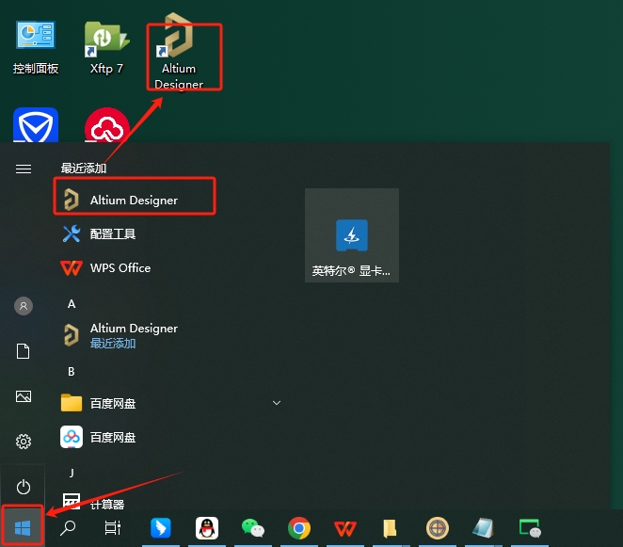Open QQ penguin on the taskbar

tap(207, 528)
